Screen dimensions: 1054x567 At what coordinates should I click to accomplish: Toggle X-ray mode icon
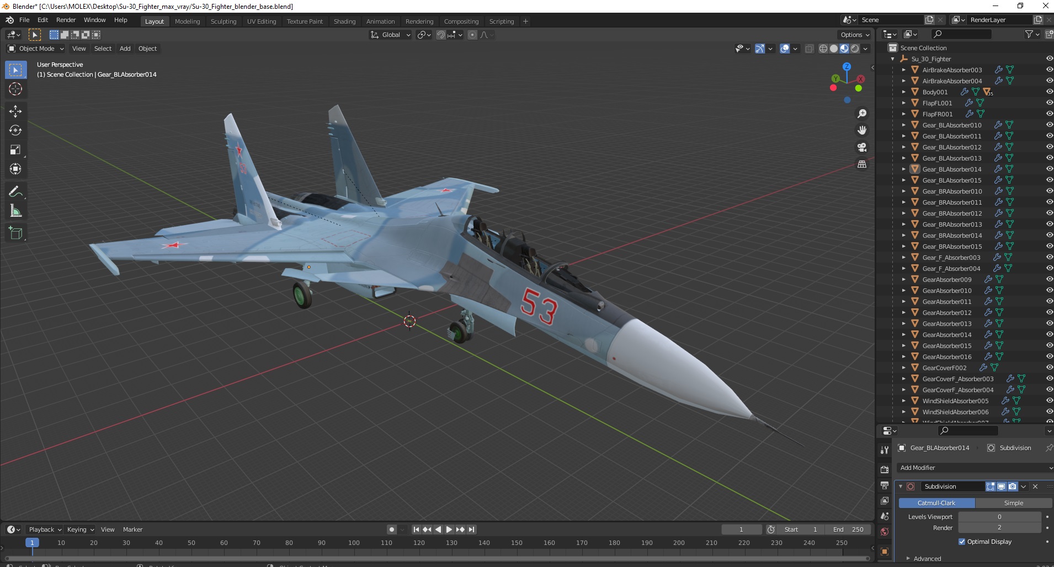809,49
